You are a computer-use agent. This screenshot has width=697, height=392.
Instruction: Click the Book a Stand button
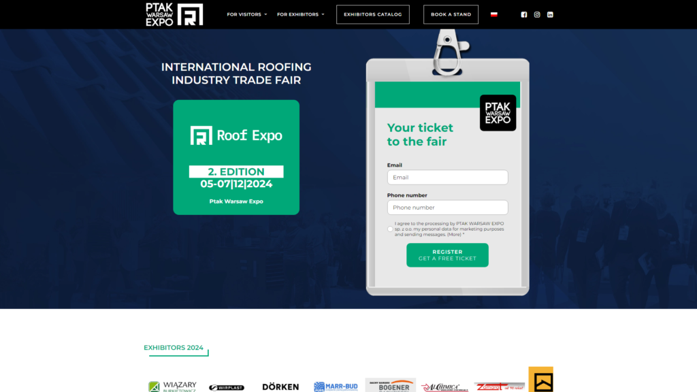point(451,15)
